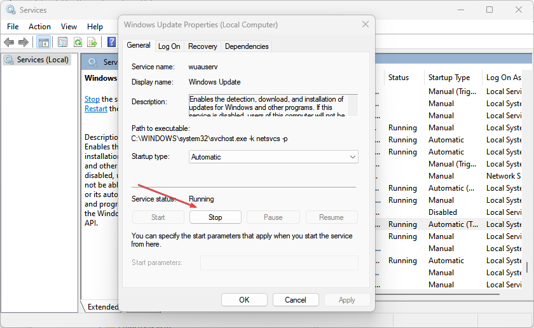Viewport: 534px width, 328px height.
Task: Switch to the Dependencies tab
Action: (247, 46)
